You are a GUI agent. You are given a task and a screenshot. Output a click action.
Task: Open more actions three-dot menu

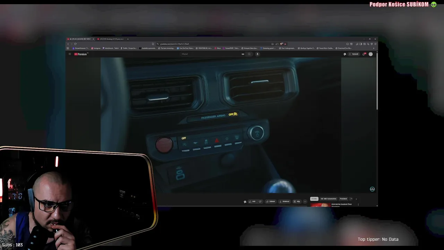point(305,201)
